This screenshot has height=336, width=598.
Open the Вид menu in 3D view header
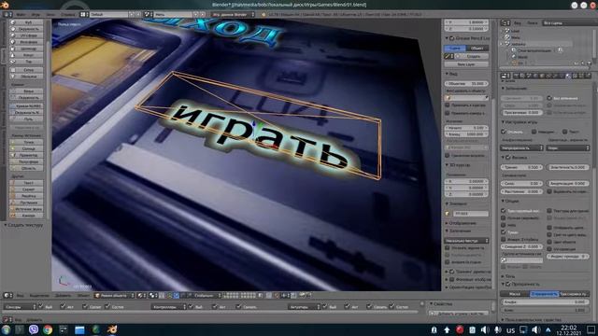(x=21, y=295)
